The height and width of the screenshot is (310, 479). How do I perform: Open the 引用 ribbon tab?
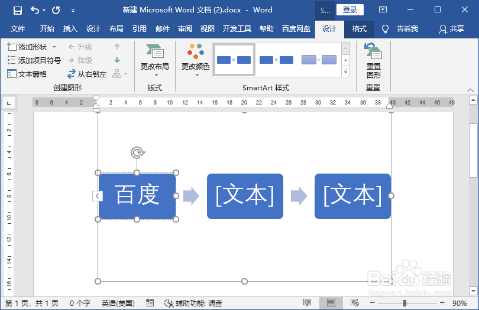pyautogui.click(x=140, y=29)
